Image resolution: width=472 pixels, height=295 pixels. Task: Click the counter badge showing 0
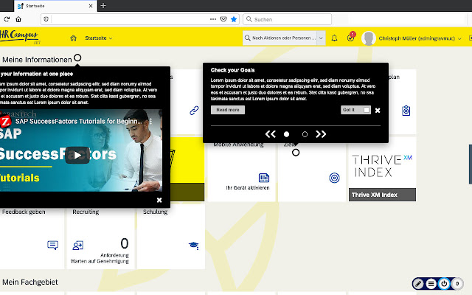pyautogui.click(x=457, y=283)
